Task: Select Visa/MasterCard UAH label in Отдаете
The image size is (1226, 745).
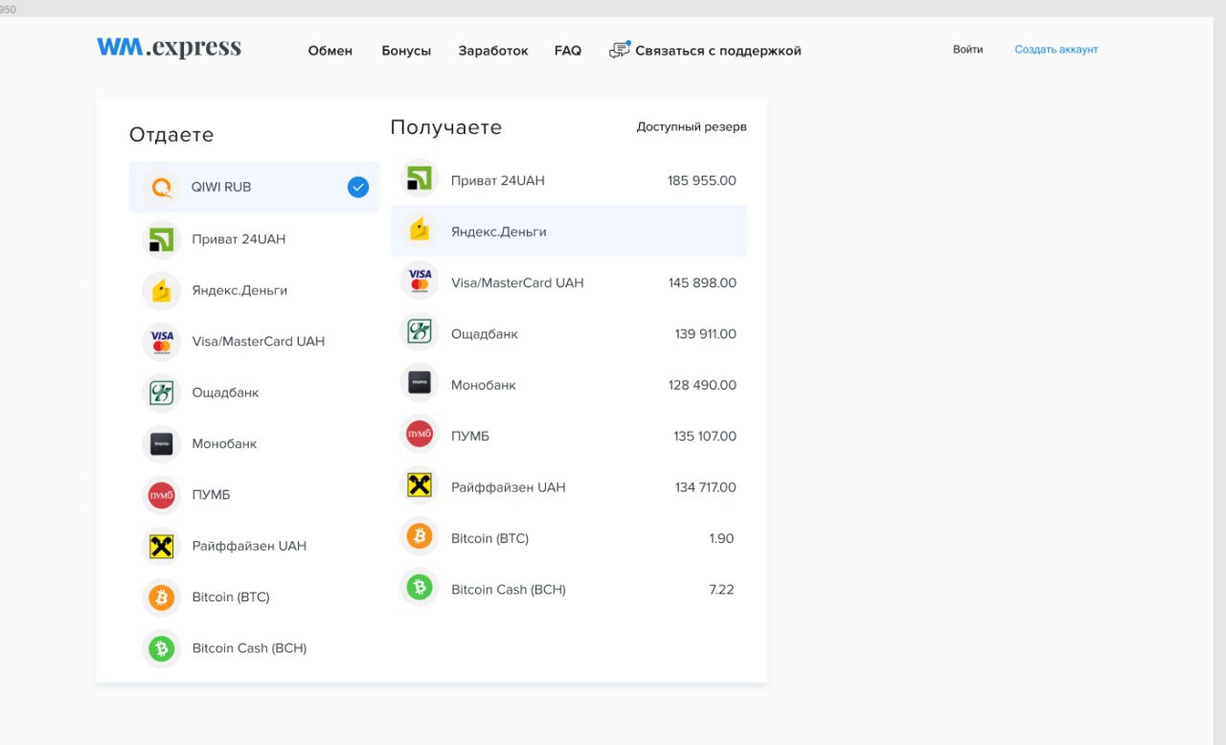Action: coord(259,342)
